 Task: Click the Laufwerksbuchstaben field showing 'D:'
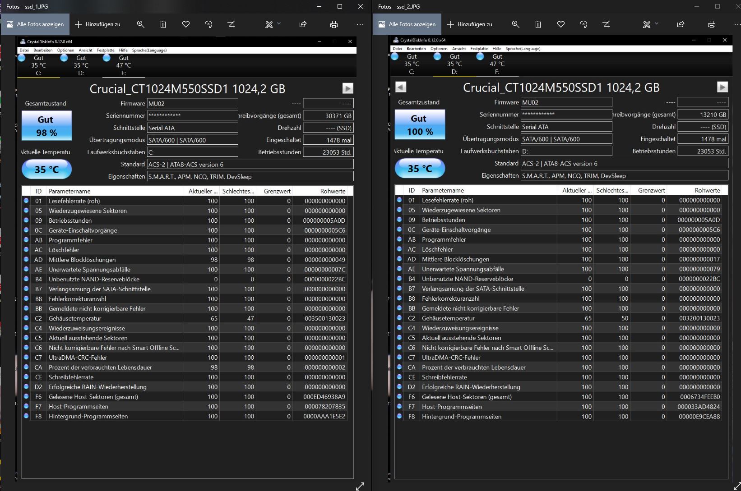566,151
